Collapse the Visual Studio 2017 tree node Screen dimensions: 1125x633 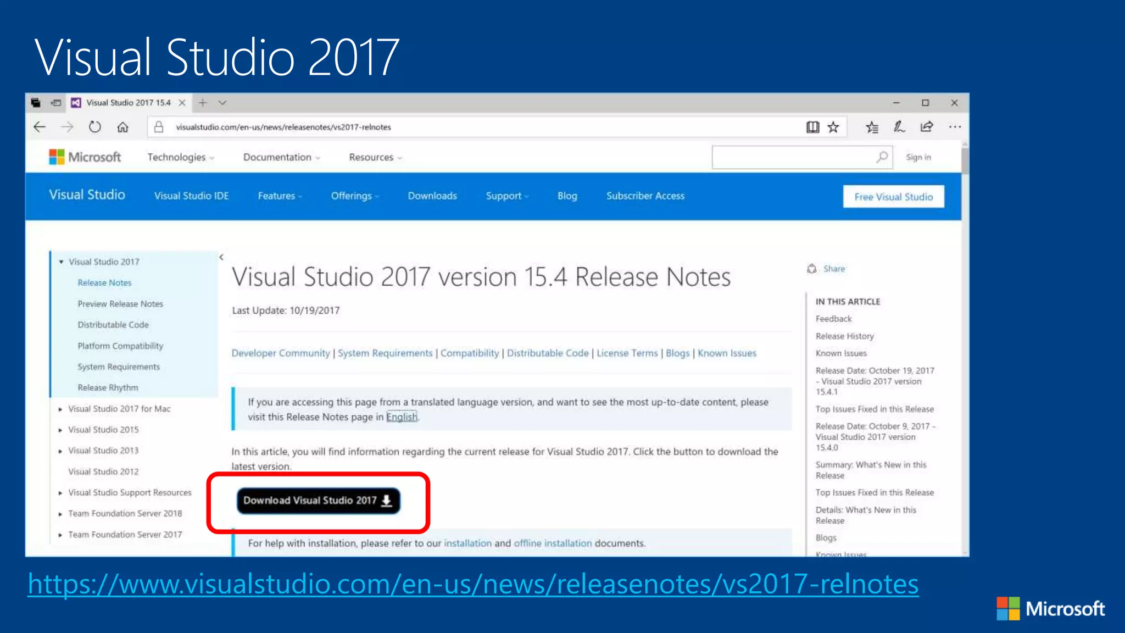point(61,262)
